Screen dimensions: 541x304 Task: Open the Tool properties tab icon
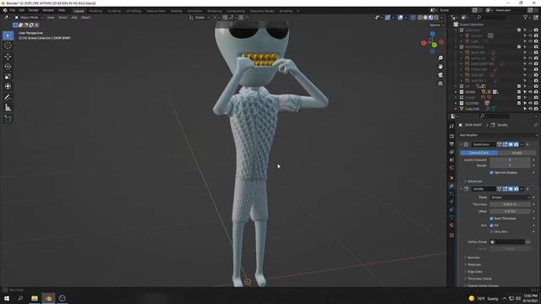pyautogui.click(x=451, y=127)
